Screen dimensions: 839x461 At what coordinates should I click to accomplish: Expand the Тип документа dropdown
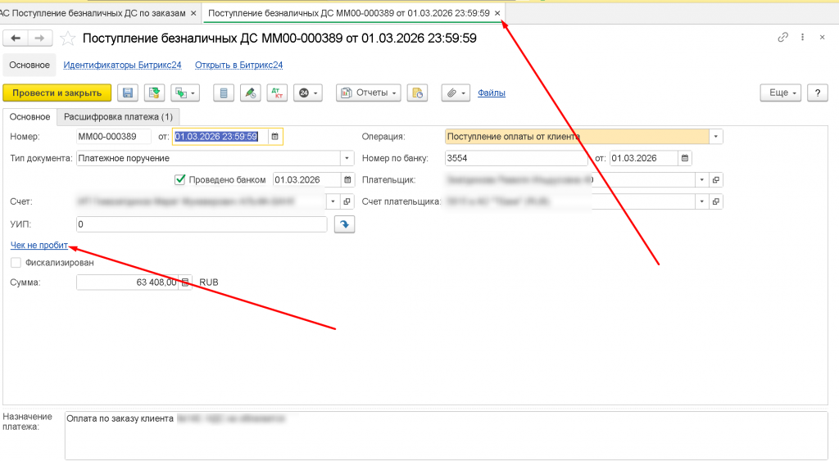pyautogui.click(x=347, y=158)
